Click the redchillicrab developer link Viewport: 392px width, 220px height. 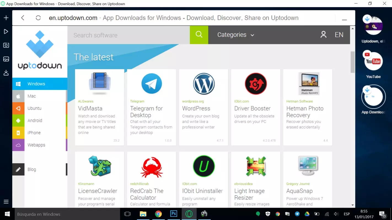139,184
